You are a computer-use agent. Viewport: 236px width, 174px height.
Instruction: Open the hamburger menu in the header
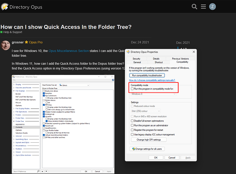click(203, 7)
